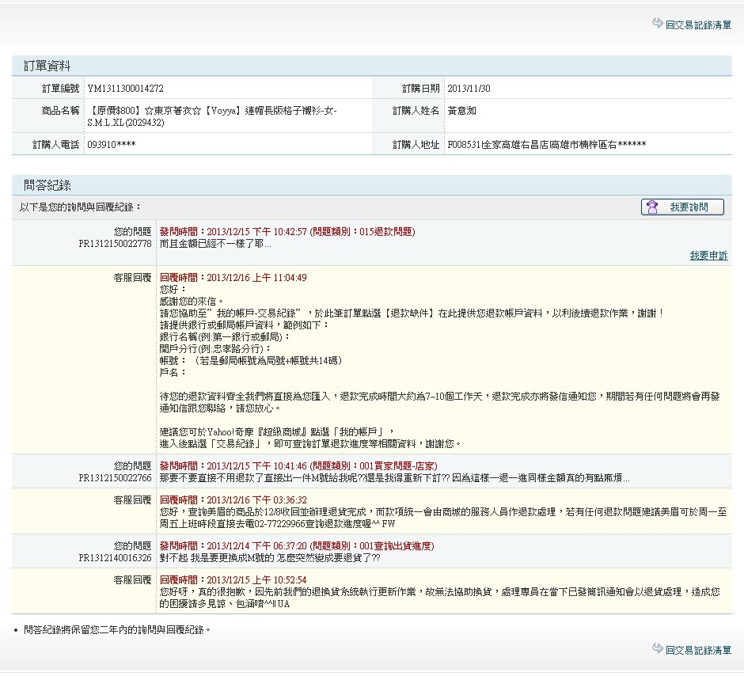Open the top 回交易記錄清單 link
744x676 pixels.
click(698, 25)
